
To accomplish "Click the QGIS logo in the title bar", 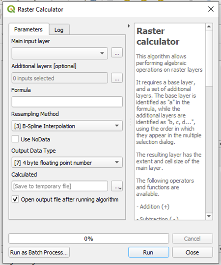I will [11, 9].
